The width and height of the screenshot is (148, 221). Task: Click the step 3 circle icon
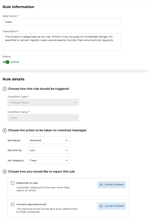coord(5,171)
